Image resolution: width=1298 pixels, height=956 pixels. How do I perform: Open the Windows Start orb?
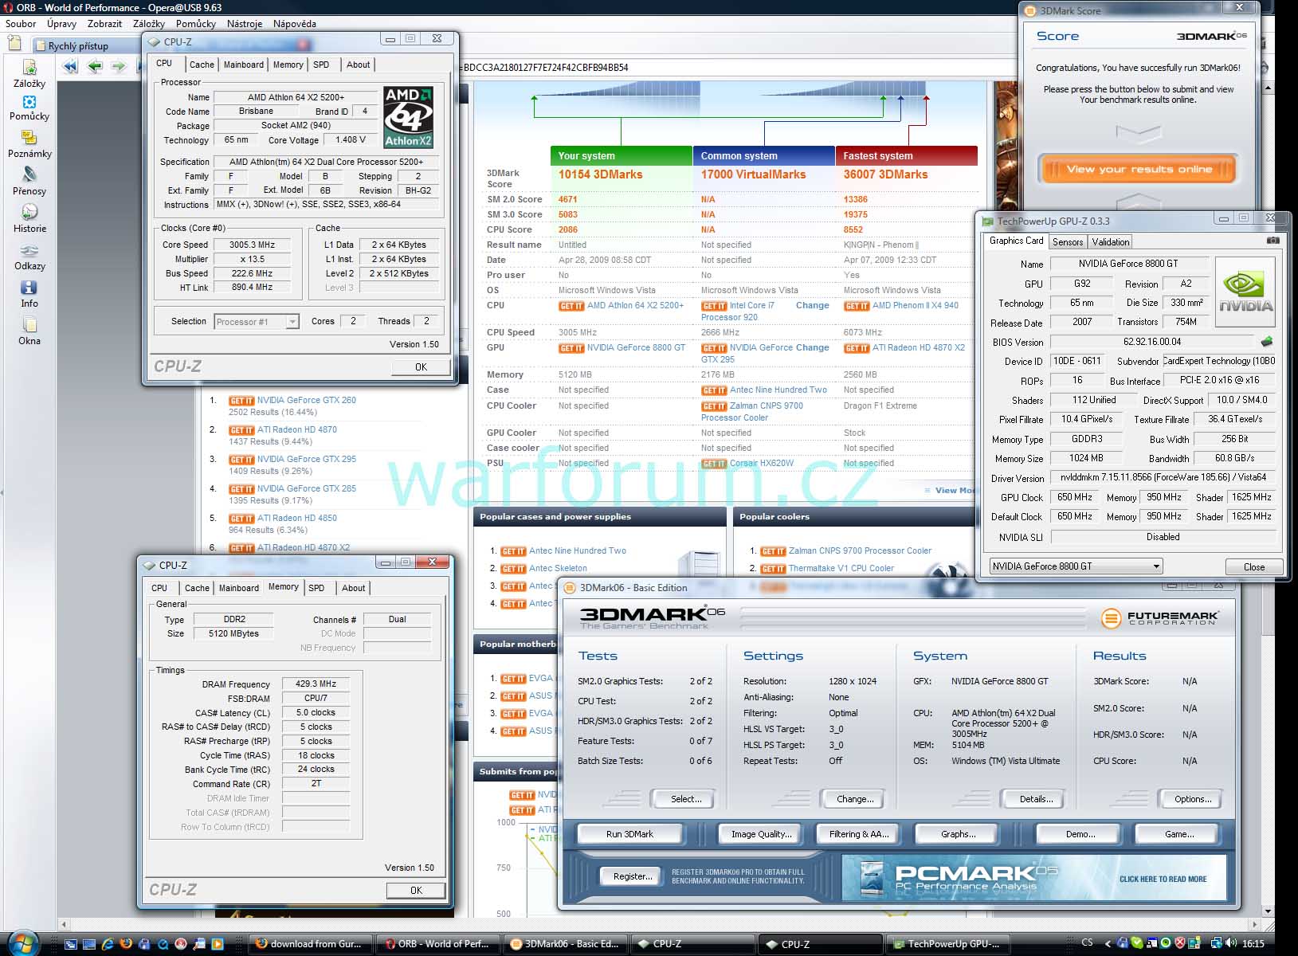pos(22,943)
